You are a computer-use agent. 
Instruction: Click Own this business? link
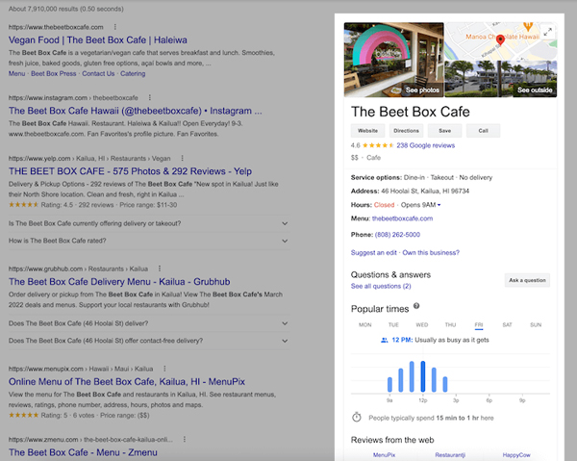pyautogui.click(x=431, y=252)
